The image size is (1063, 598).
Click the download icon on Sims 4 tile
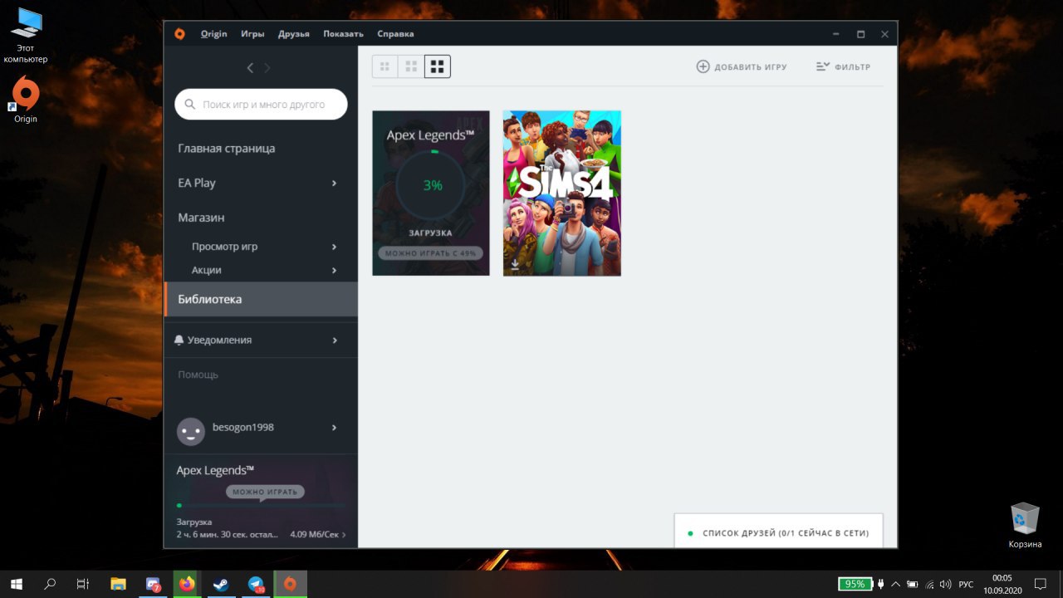tap(515, 265)
